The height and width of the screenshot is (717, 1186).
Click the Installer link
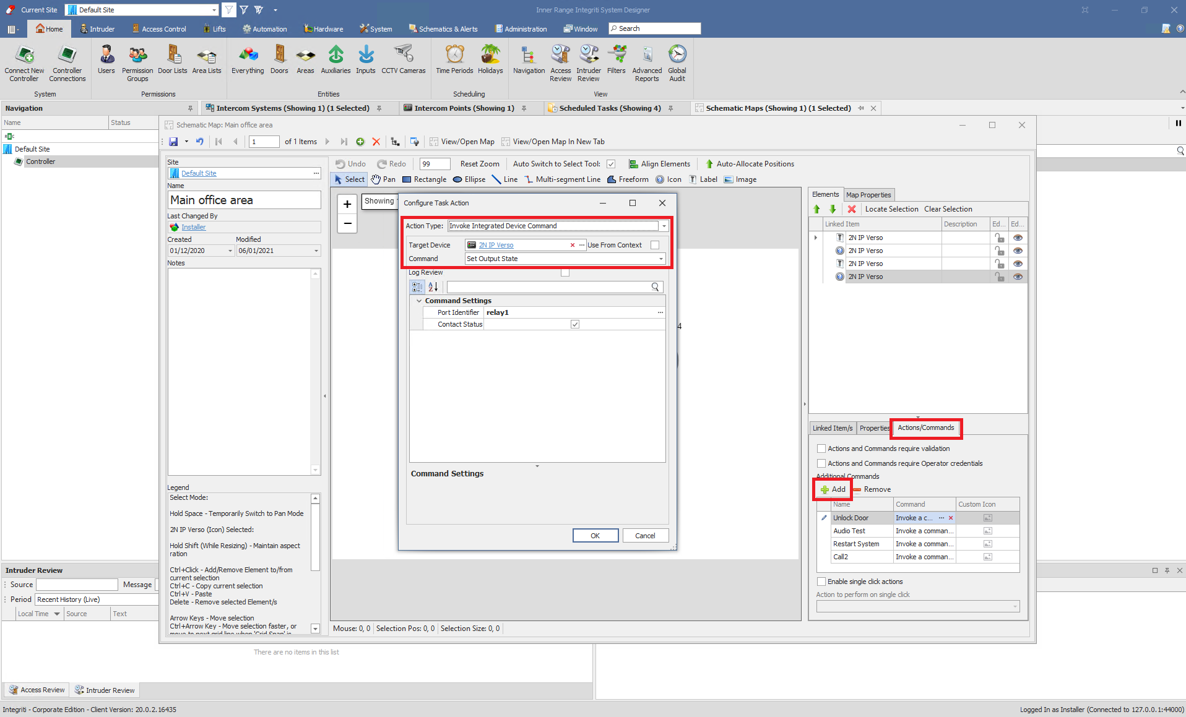pyautogui.click(x=193, y=227)
